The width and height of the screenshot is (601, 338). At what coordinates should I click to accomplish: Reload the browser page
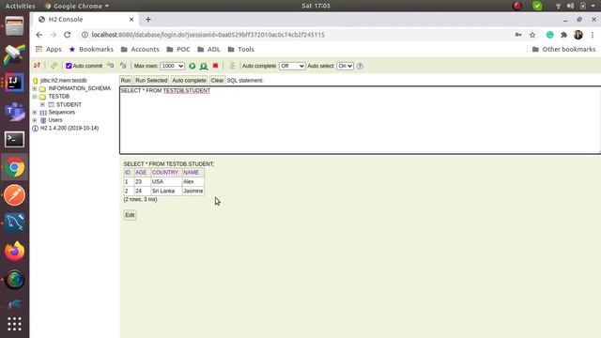(67, 35)
